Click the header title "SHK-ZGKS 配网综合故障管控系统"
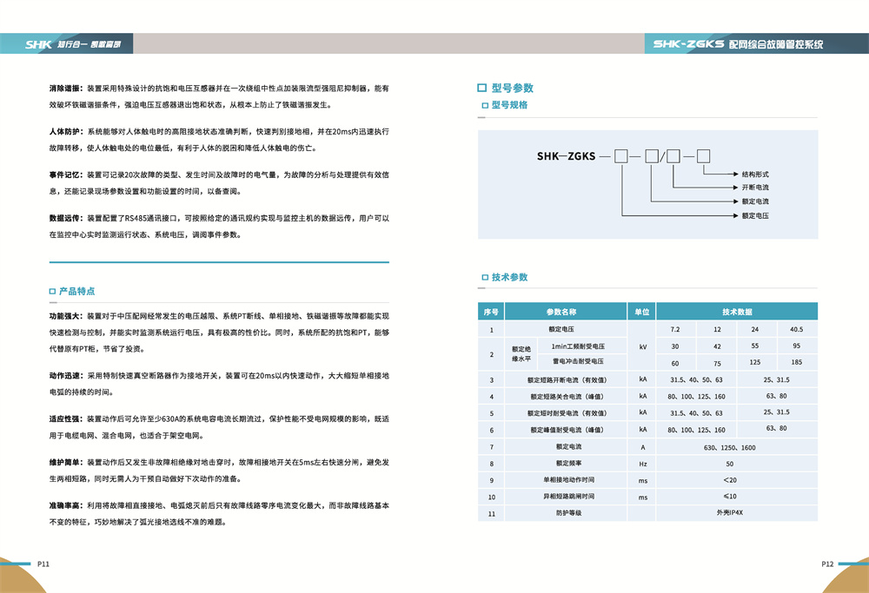 click(x=738, y=44)
